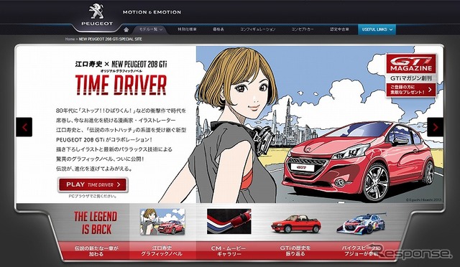This screenshot has width=460, height=267.
Task: Open the 伝説の新たな一章が加わる tab
Action: tap(96, 251)
